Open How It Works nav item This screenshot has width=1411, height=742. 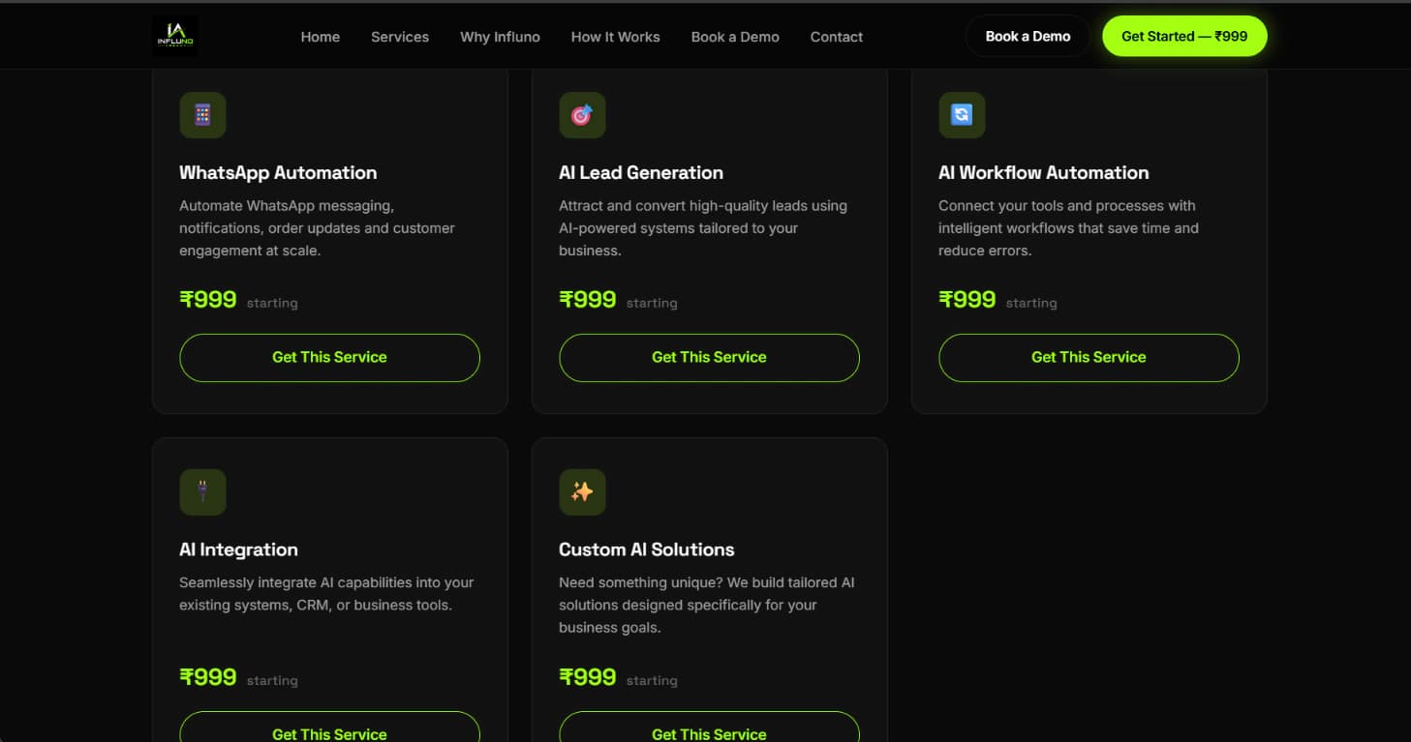point(615,37)
